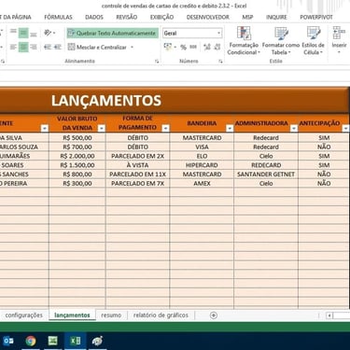
Task: Expand the BANDEIRA column filter
Action: coord(230,128)
